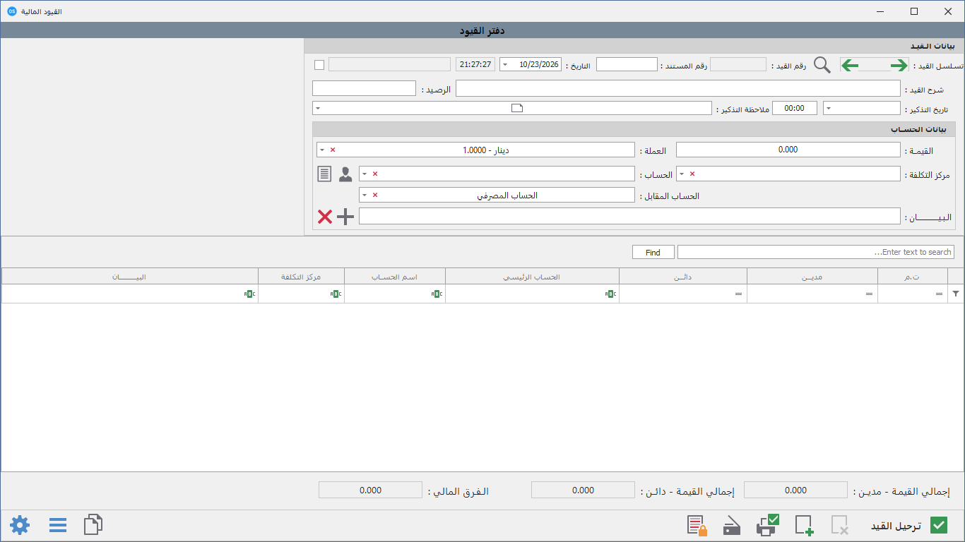The height and width of the screenshot is (542, 965).
Task: Click the Find button
Action: tap(653, 252)
